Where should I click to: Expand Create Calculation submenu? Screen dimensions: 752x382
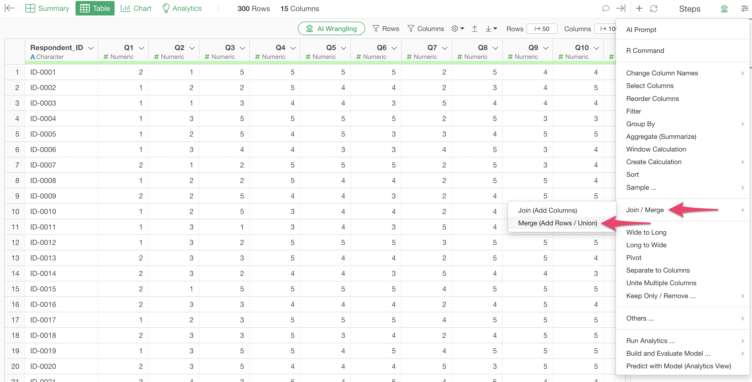click(x=654, y=162)
